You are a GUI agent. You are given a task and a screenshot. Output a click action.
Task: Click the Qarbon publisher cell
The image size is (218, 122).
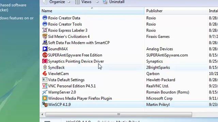click(153, 74)
